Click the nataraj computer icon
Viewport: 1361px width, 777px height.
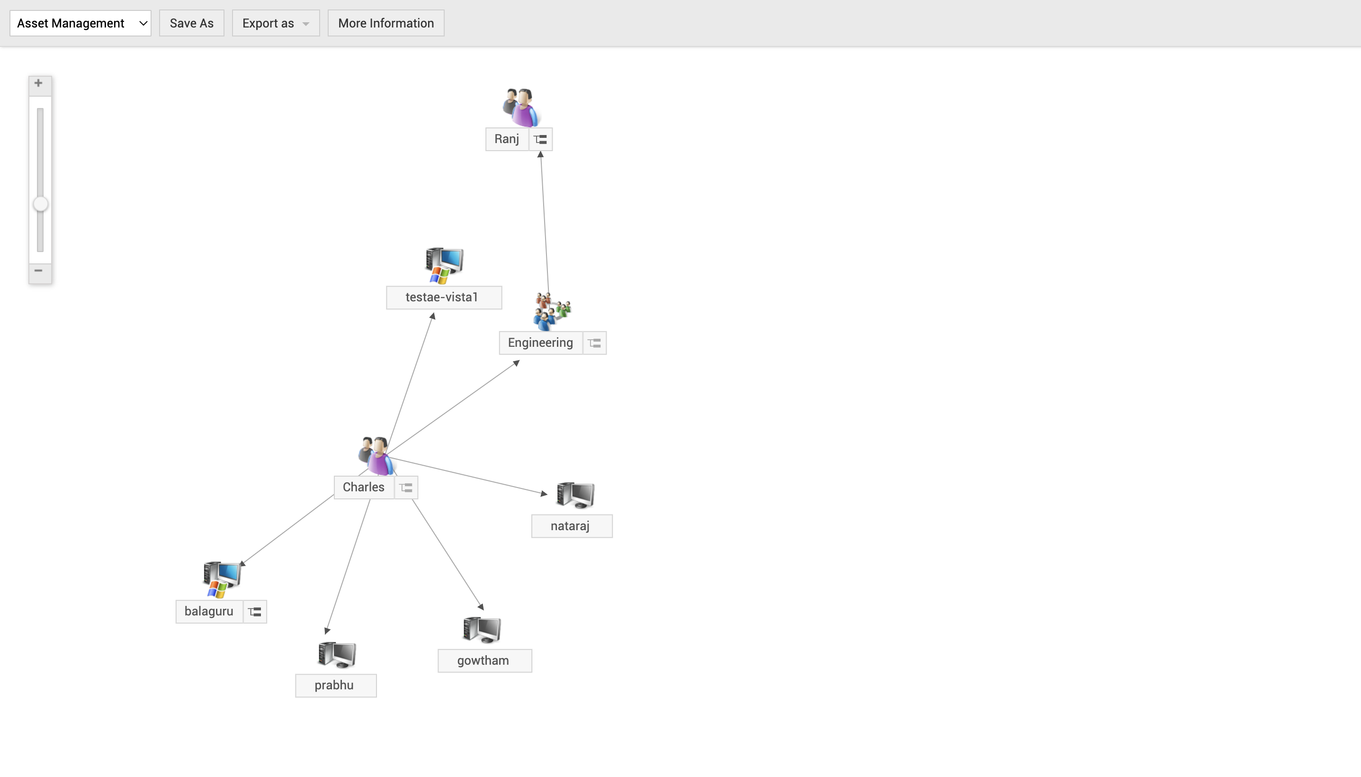[575, 495]
